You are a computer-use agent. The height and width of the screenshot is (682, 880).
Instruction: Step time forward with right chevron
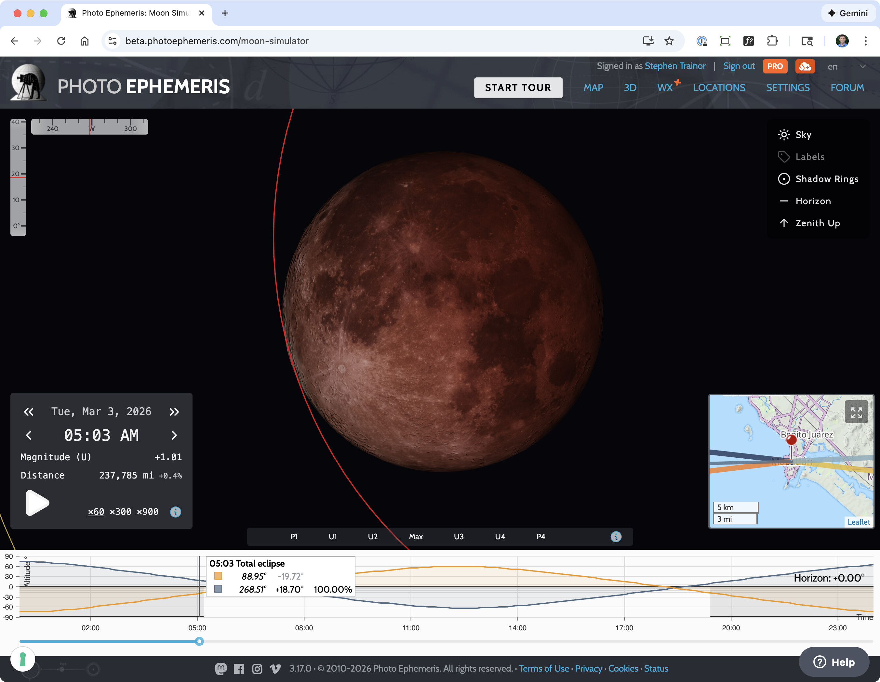pyautogui.click(x=174, y=435)
